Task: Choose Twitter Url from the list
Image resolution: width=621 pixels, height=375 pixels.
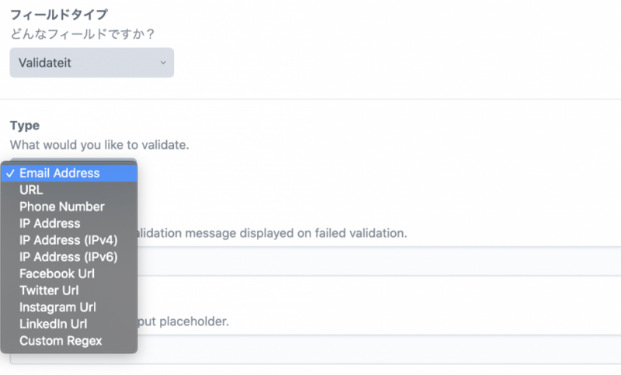Action: 50,291
